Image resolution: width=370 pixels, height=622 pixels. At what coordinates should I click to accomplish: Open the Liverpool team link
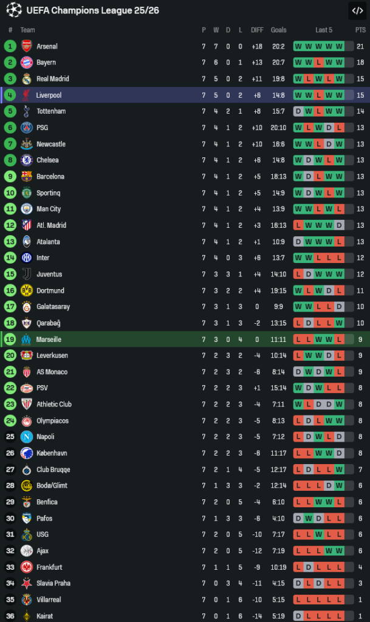coord(49,95)
